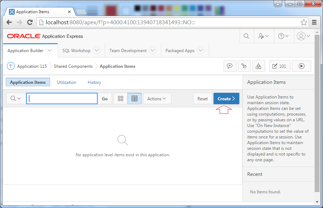This screenshot has height=208, width=323.
Task: Click the Application Items browser tab title
Action: tap(33, 12)
